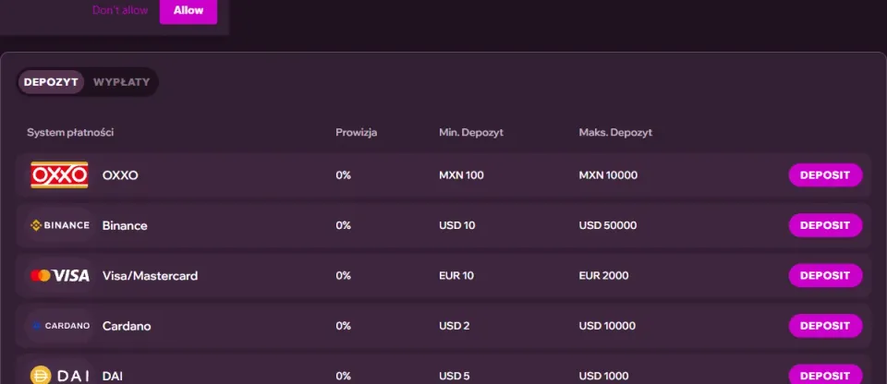This screenshot has height=384, width=887.
Task: Click the EUR 2000 maximum deposit value
Action: (603, 275)
